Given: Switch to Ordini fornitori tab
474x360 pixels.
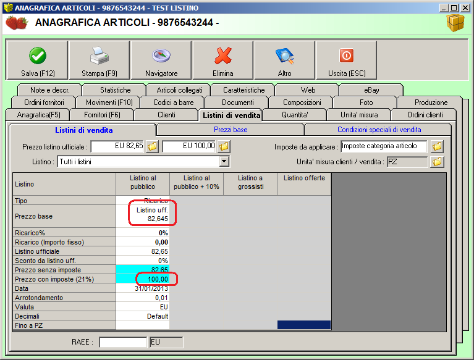Looking at the screenshot, I should tap(44, 103).
